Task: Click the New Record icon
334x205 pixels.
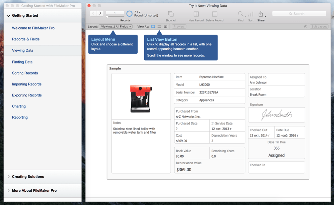Action: (196, 14)
